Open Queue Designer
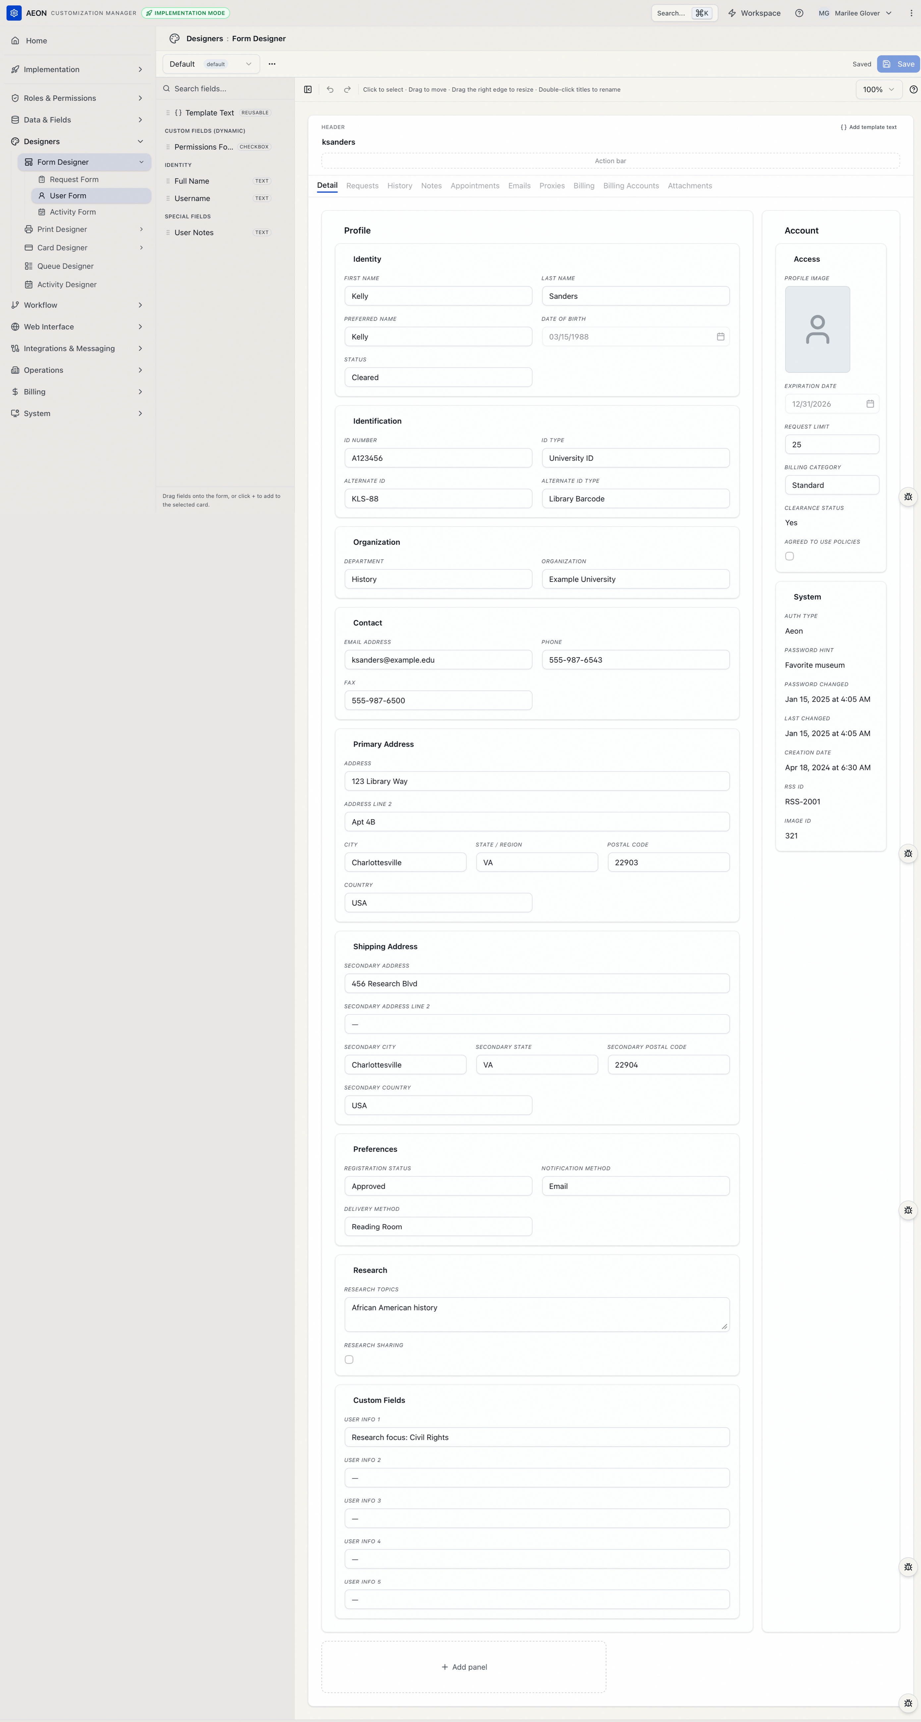 coord(84,266)
